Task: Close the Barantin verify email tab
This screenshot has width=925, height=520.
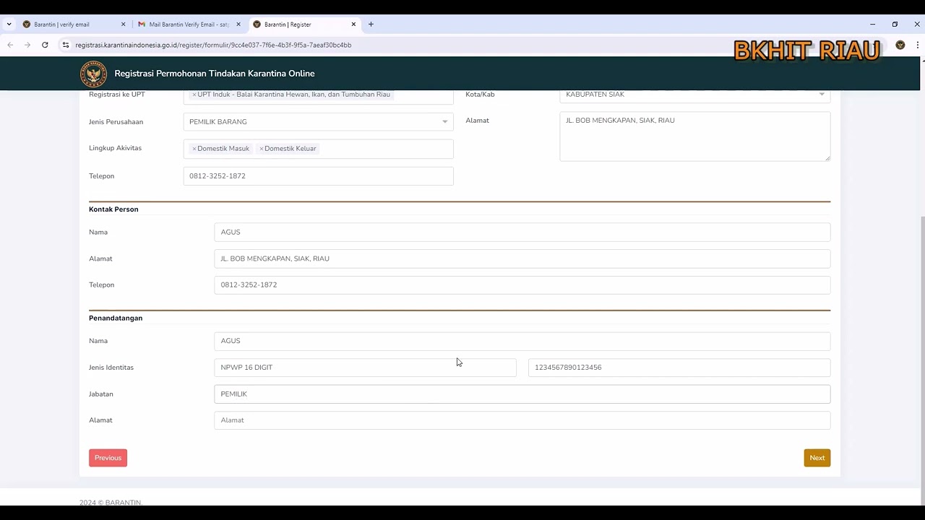Action: pyautogui.click(x=123, y=25)
